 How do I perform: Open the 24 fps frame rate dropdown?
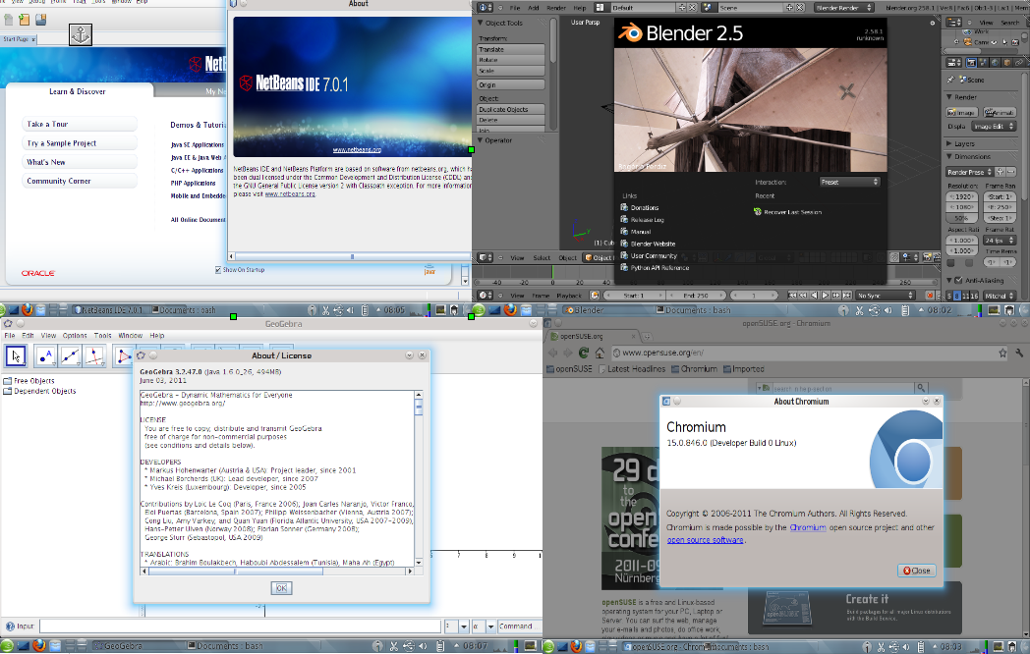(x=1000, y=241)
